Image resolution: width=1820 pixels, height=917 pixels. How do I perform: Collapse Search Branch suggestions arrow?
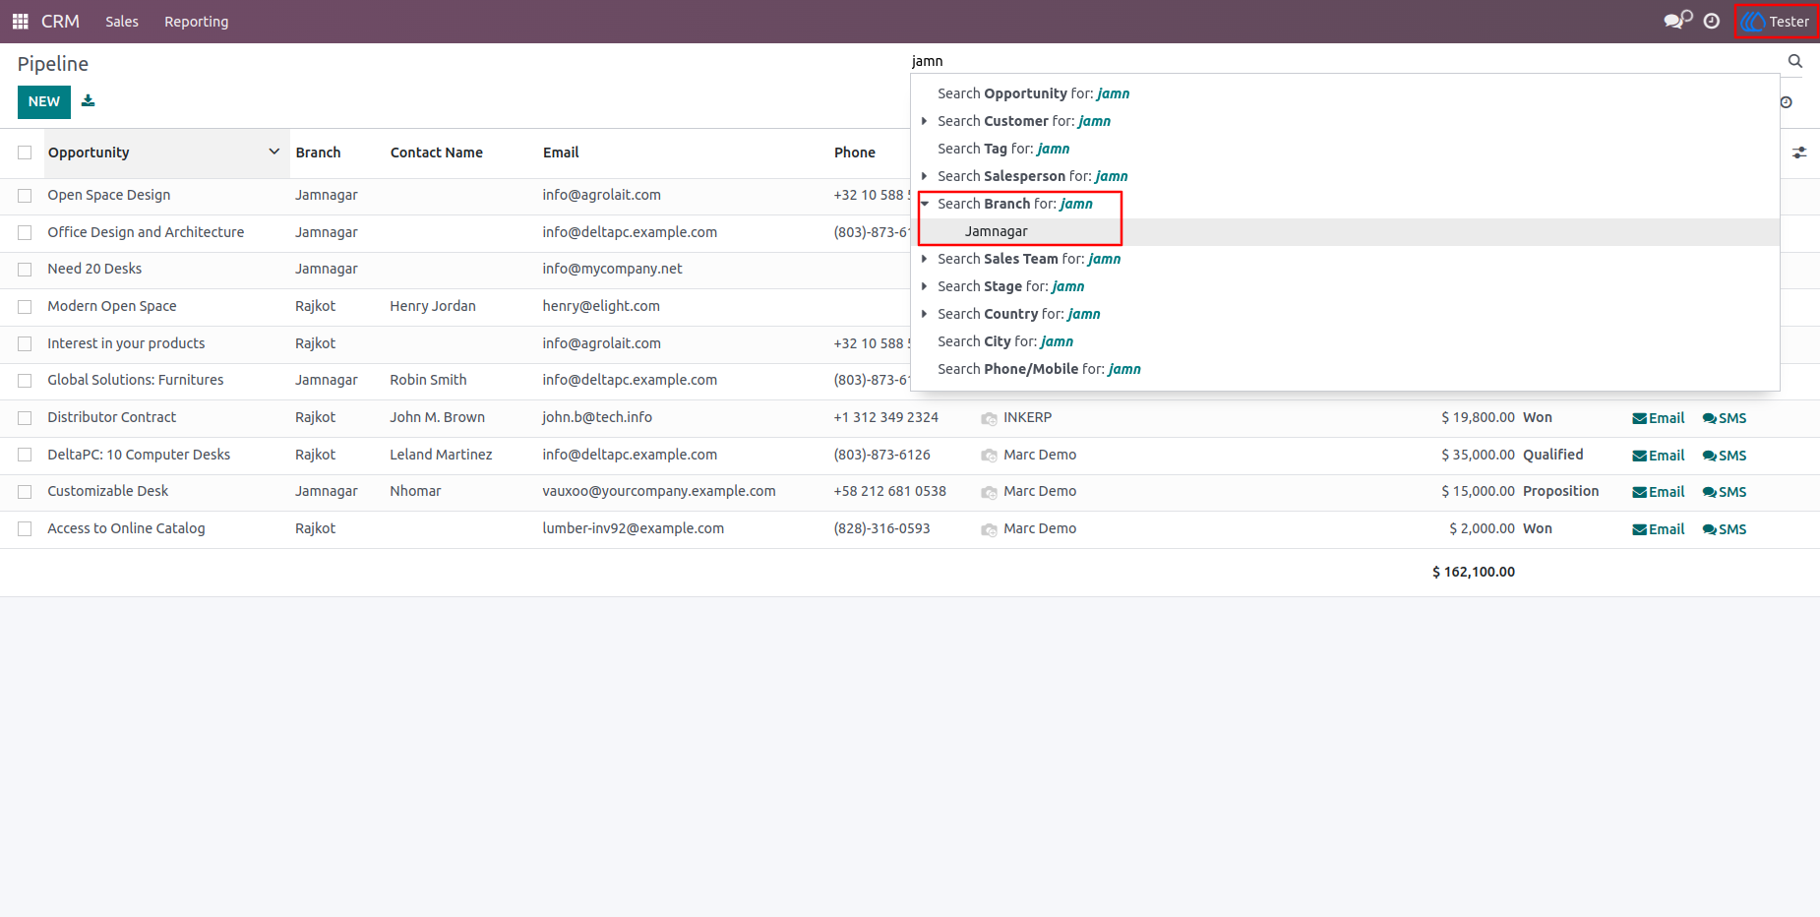click(x=924, y=204)
